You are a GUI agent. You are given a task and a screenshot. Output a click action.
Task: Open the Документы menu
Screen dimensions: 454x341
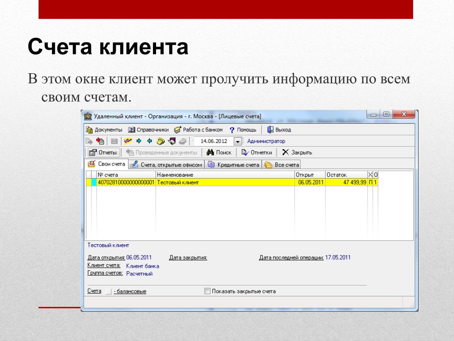104,130
